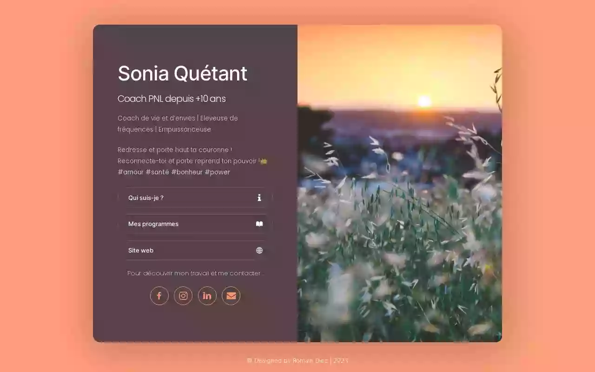Open the "Site web" link
Screen dimensions: 595x372
pyautogui.click(x=195, y=250)
